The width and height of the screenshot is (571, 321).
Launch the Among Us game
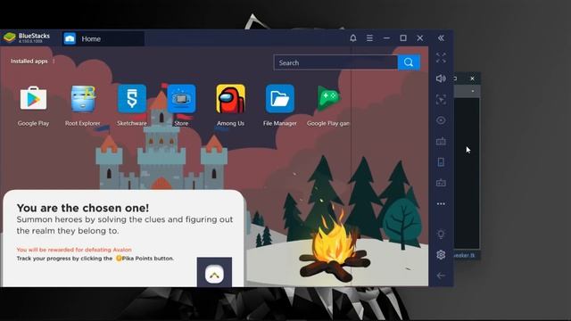[x=230, y=99]
